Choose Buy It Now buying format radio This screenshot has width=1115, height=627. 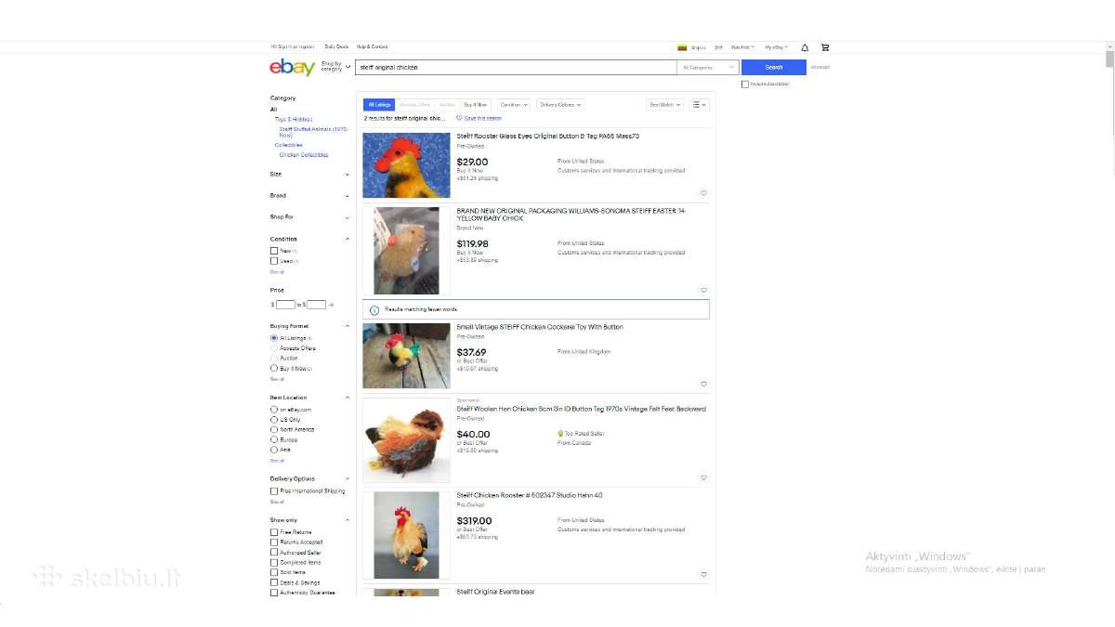click(x=274, y=369)
